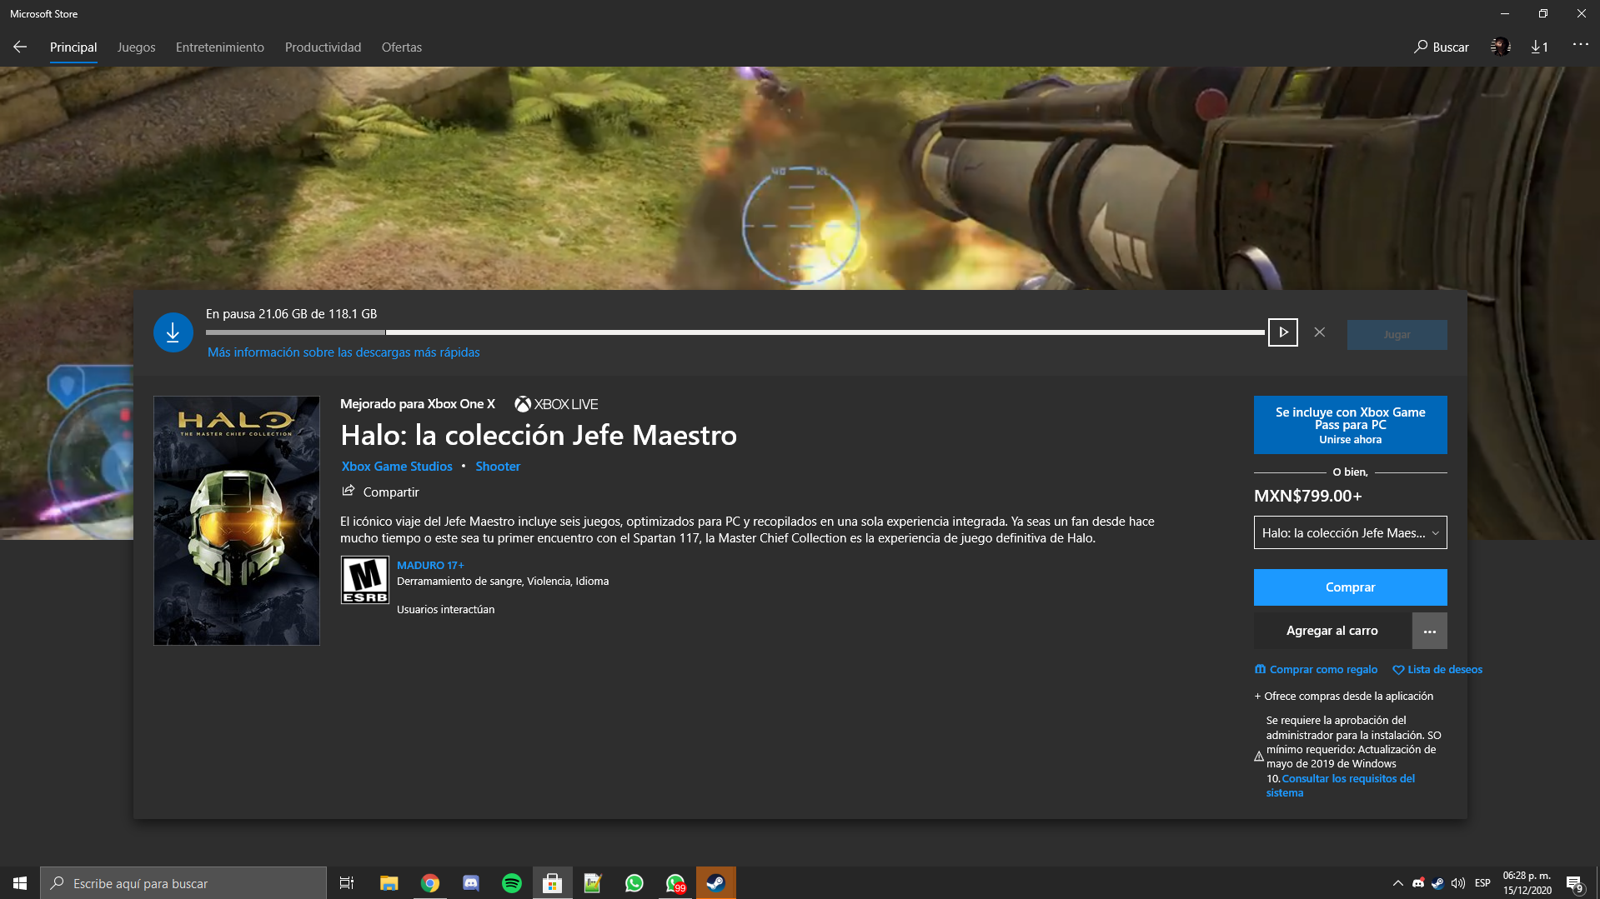Add to Lista de deseos
This screenshot has height=899, width=1600.
(x=1437, y=670)
